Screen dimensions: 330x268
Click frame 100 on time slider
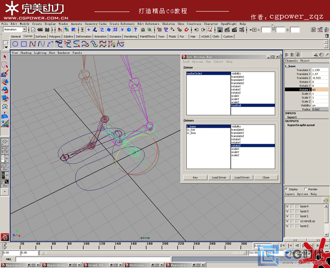[x=83, y=246]
